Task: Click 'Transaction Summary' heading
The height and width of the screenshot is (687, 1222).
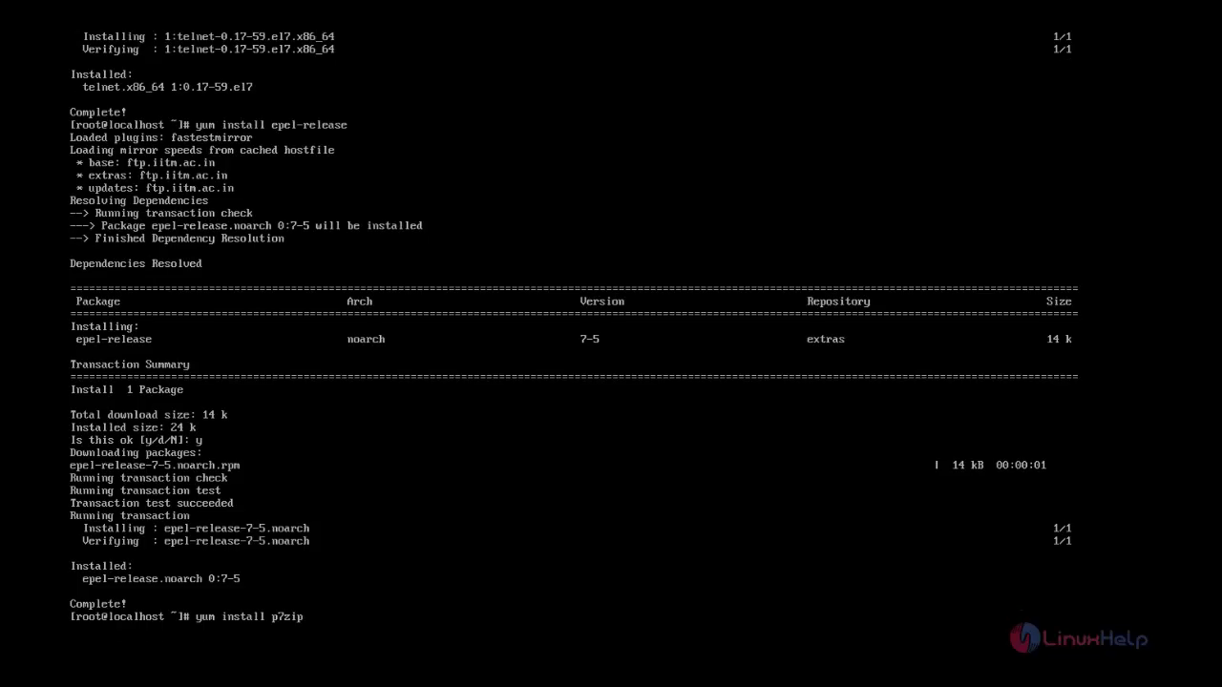Action: pos(130,364)
